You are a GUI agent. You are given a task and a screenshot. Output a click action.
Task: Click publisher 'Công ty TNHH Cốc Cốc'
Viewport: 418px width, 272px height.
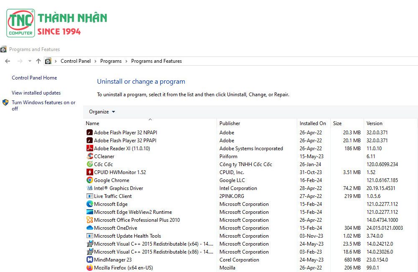[246, 164]
